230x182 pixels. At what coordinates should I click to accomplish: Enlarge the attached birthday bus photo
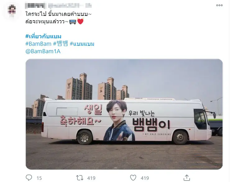click(x=124, y=114)
